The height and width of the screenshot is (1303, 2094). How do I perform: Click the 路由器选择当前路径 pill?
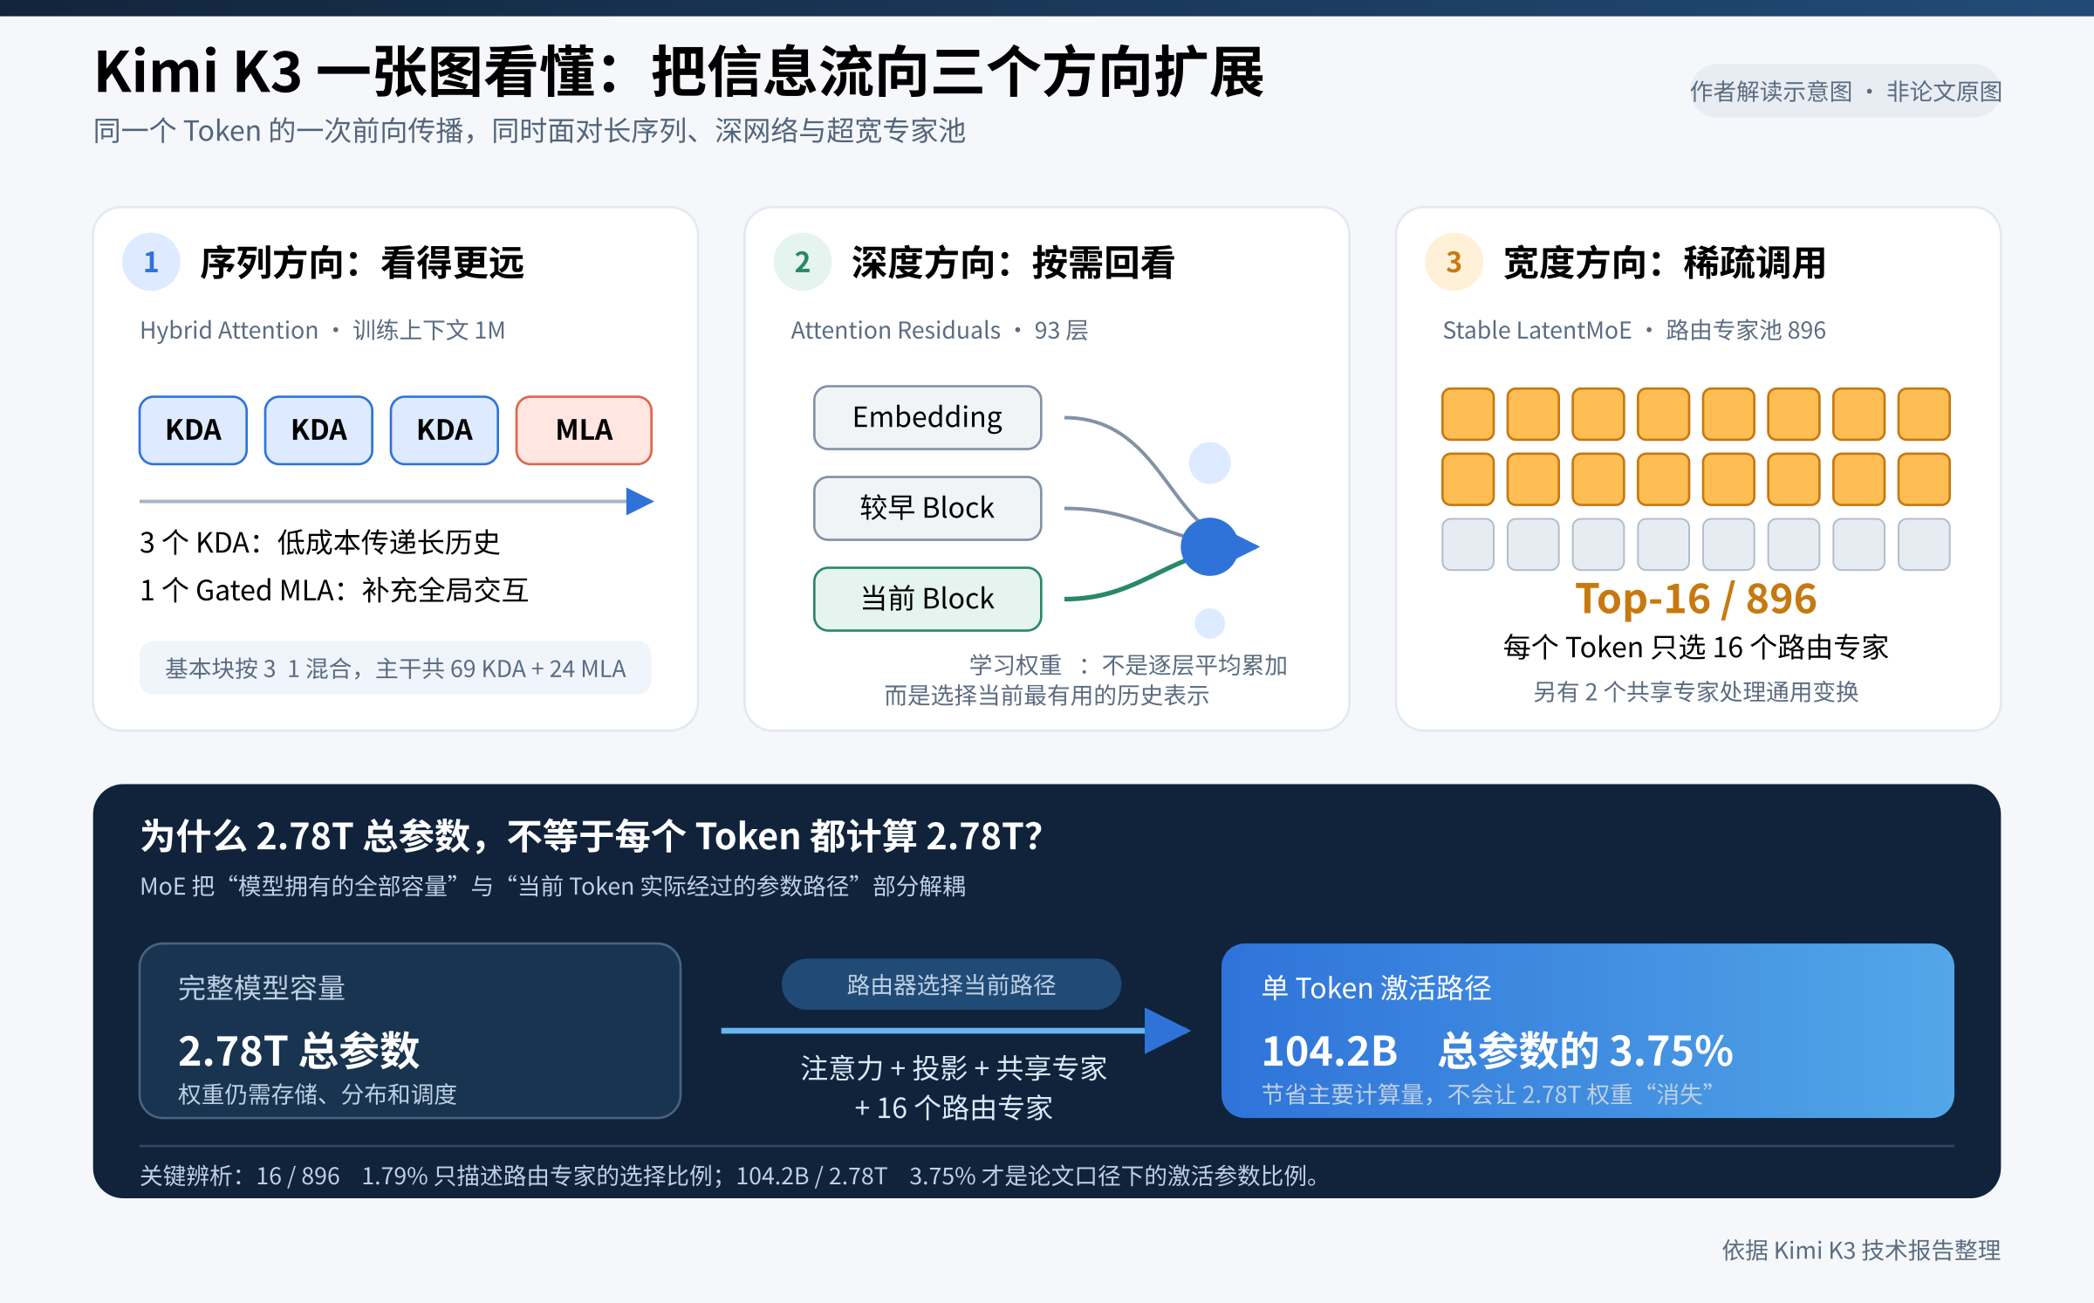point(951,984)
